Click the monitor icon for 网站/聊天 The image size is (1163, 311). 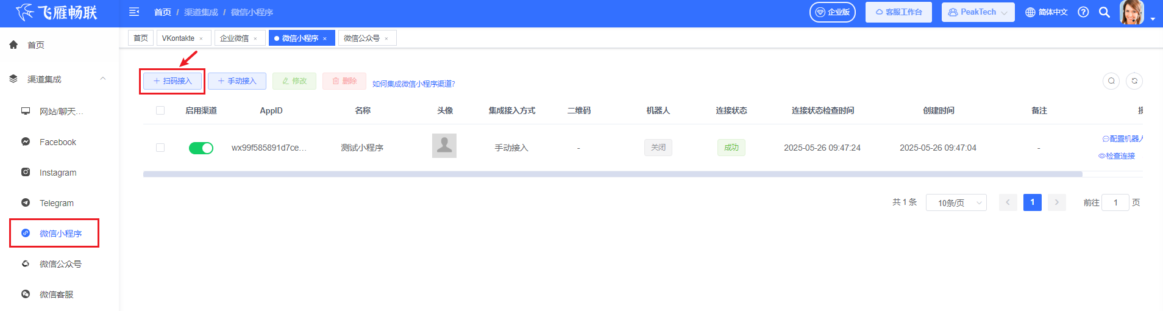[26, 111]
